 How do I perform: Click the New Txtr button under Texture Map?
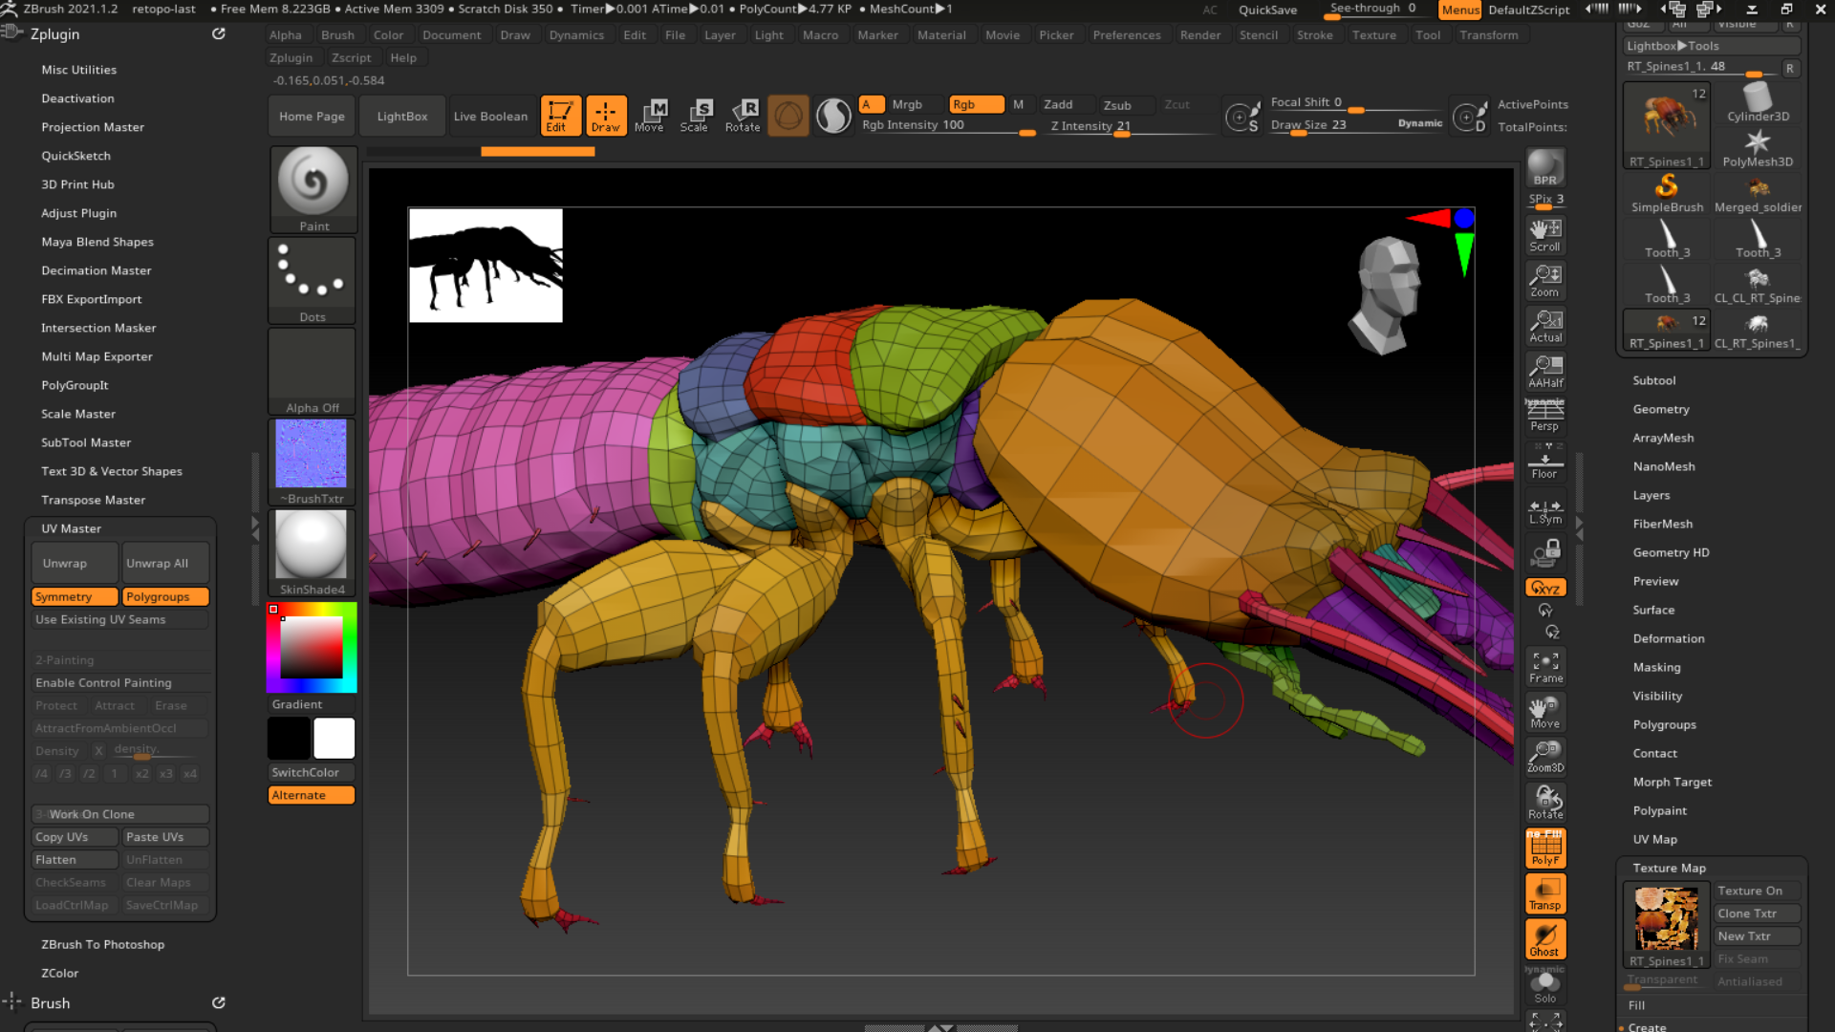[1756, 935]
